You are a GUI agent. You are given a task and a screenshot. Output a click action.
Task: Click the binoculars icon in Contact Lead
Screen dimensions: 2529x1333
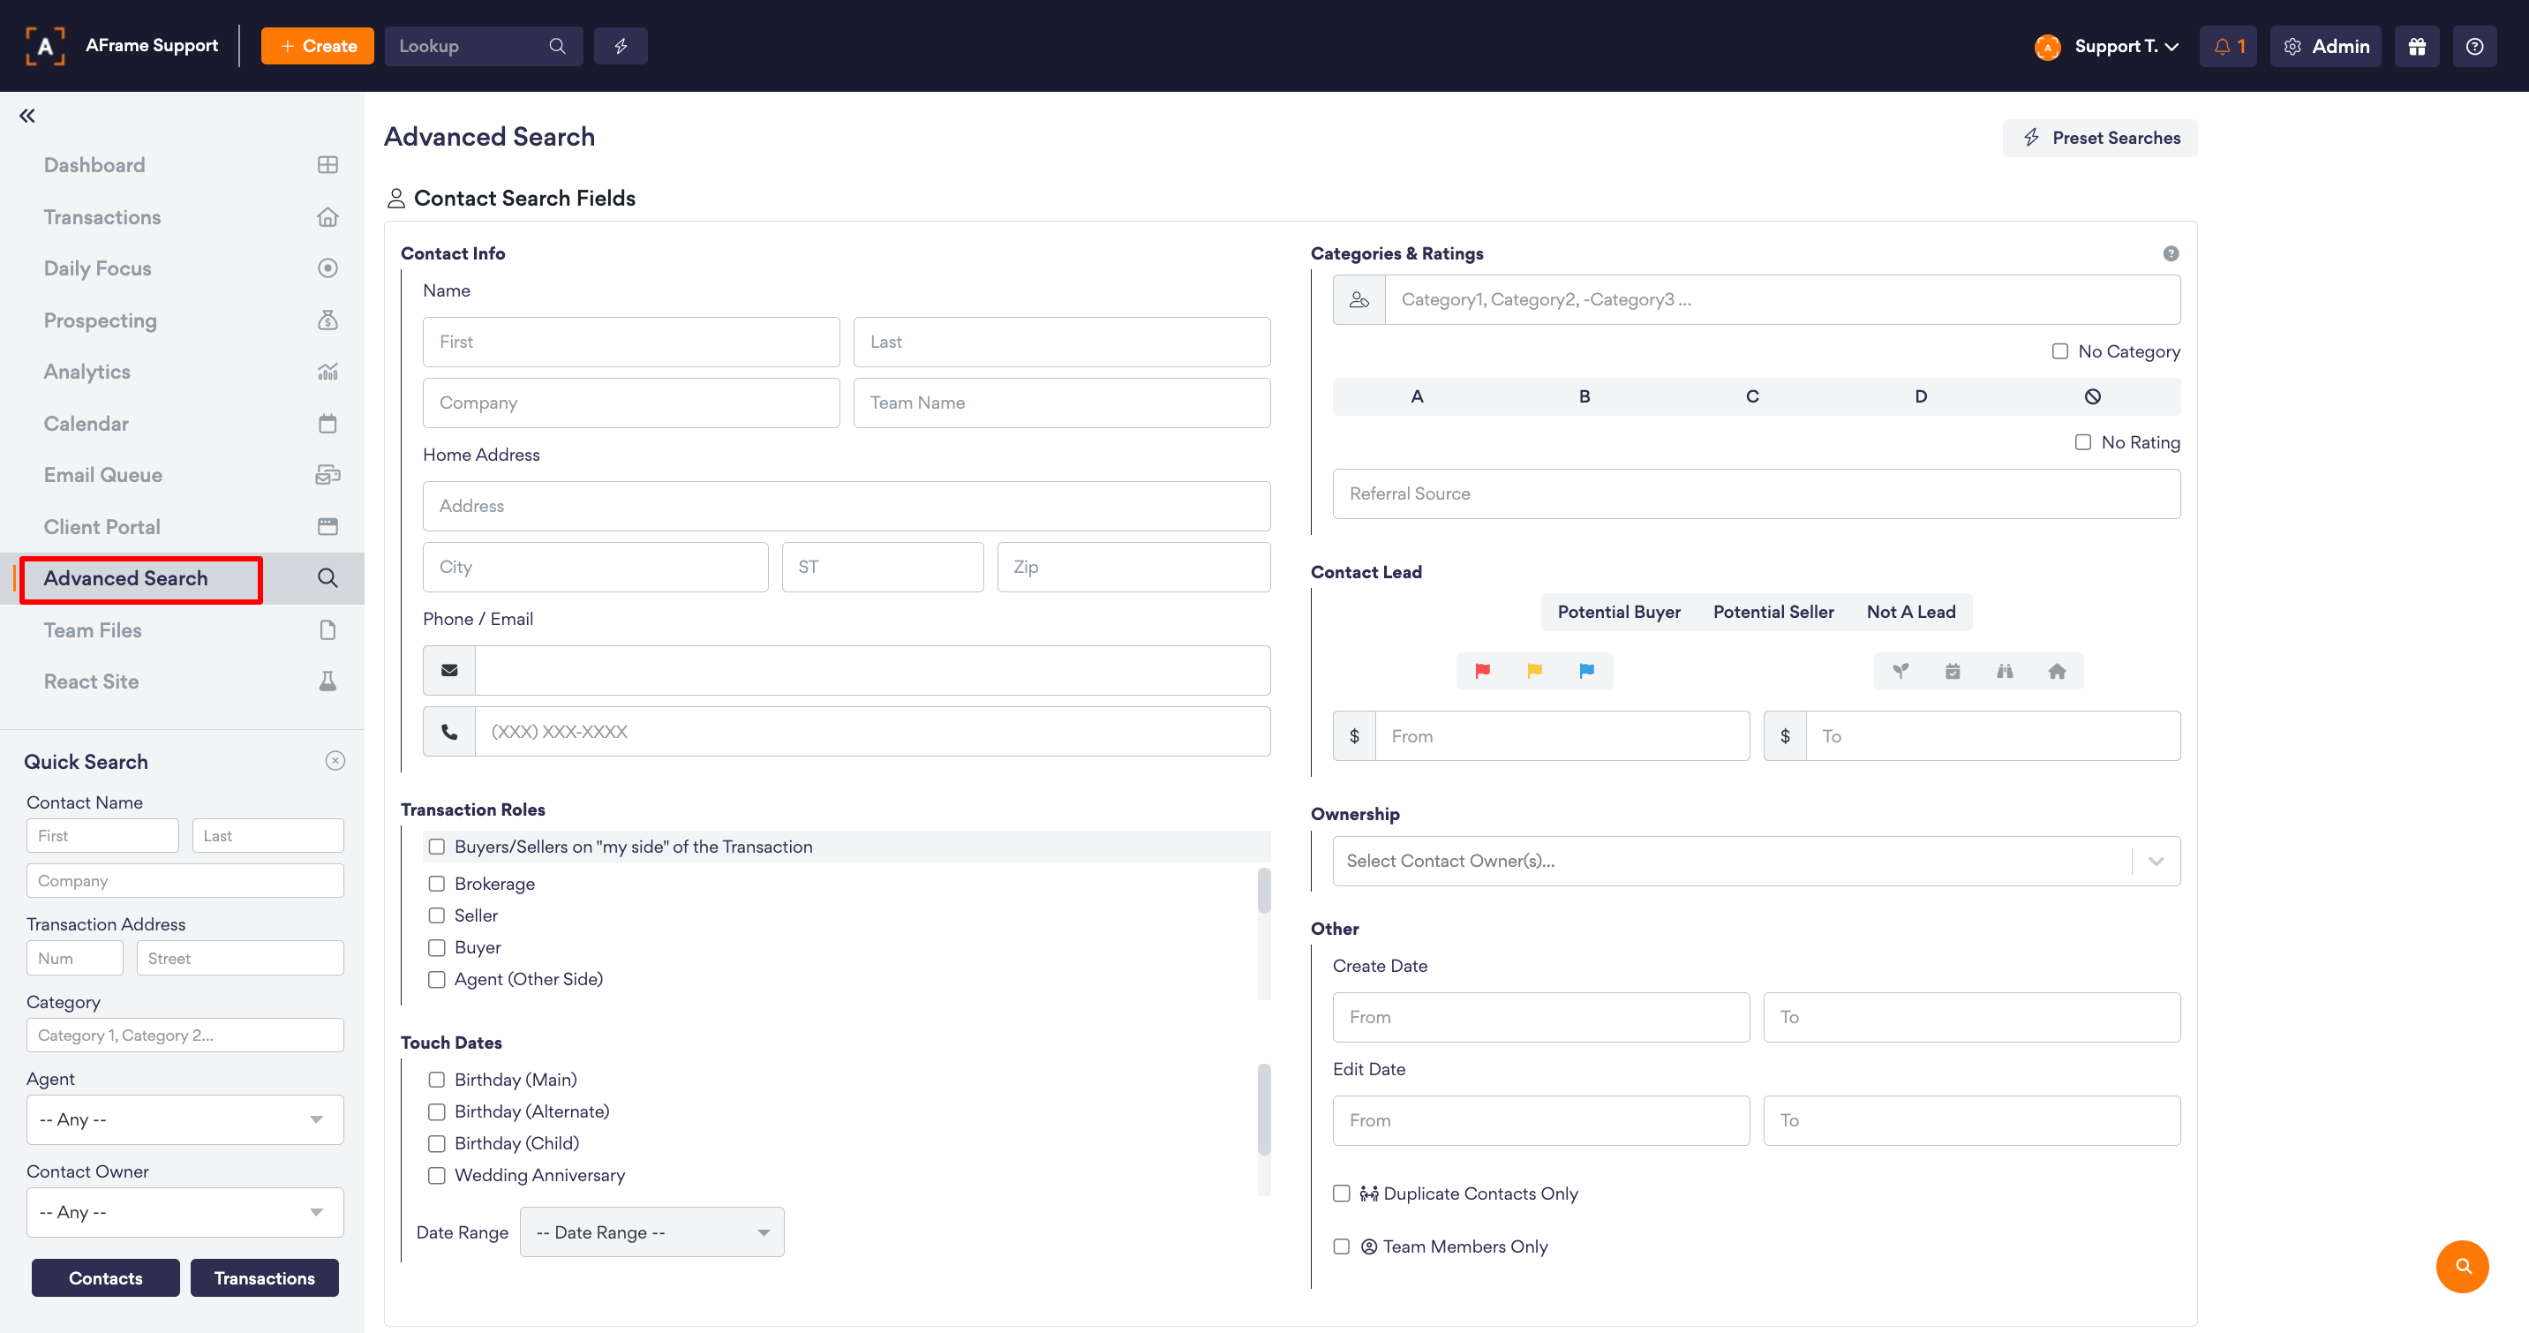pyautogui.click(x=2005, y=672)
